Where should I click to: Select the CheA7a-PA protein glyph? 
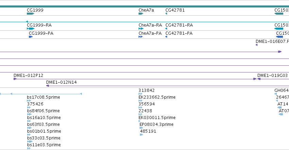[x=141, y=37]
